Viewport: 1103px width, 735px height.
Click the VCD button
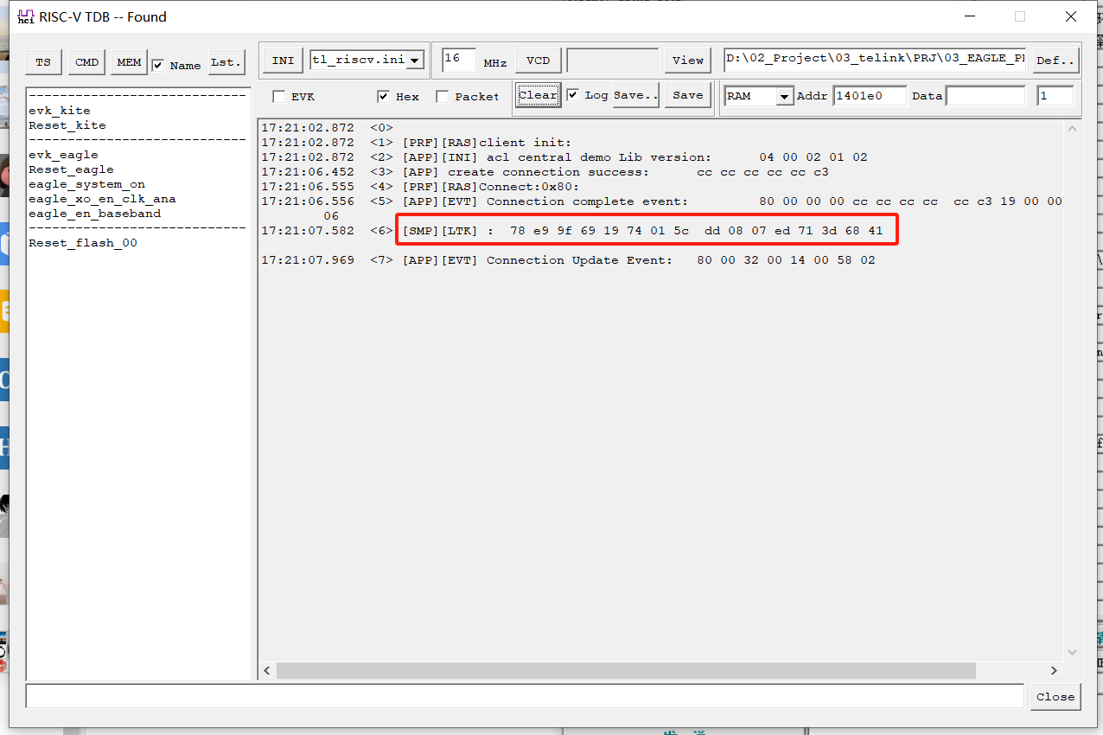(x=538, y=61)
